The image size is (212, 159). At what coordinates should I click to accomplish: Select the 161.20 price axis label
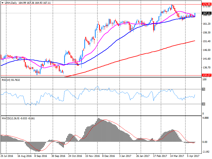[207, 24]
